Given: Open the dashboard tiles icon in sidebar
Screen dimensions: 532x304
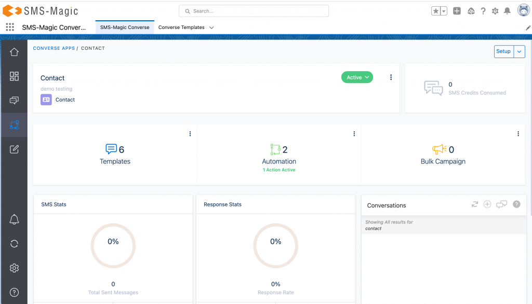Looking at the screenshot, I should [14, 76].
